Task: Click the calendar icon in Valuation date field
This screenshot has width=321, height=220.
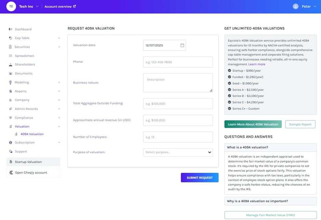Action: [x=182, y=45]
